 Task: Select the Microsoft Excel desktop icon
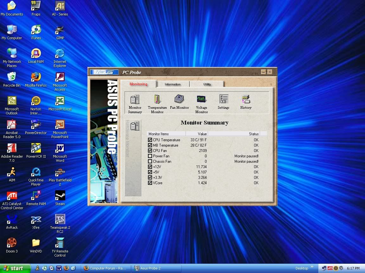[x=60, y=103]
